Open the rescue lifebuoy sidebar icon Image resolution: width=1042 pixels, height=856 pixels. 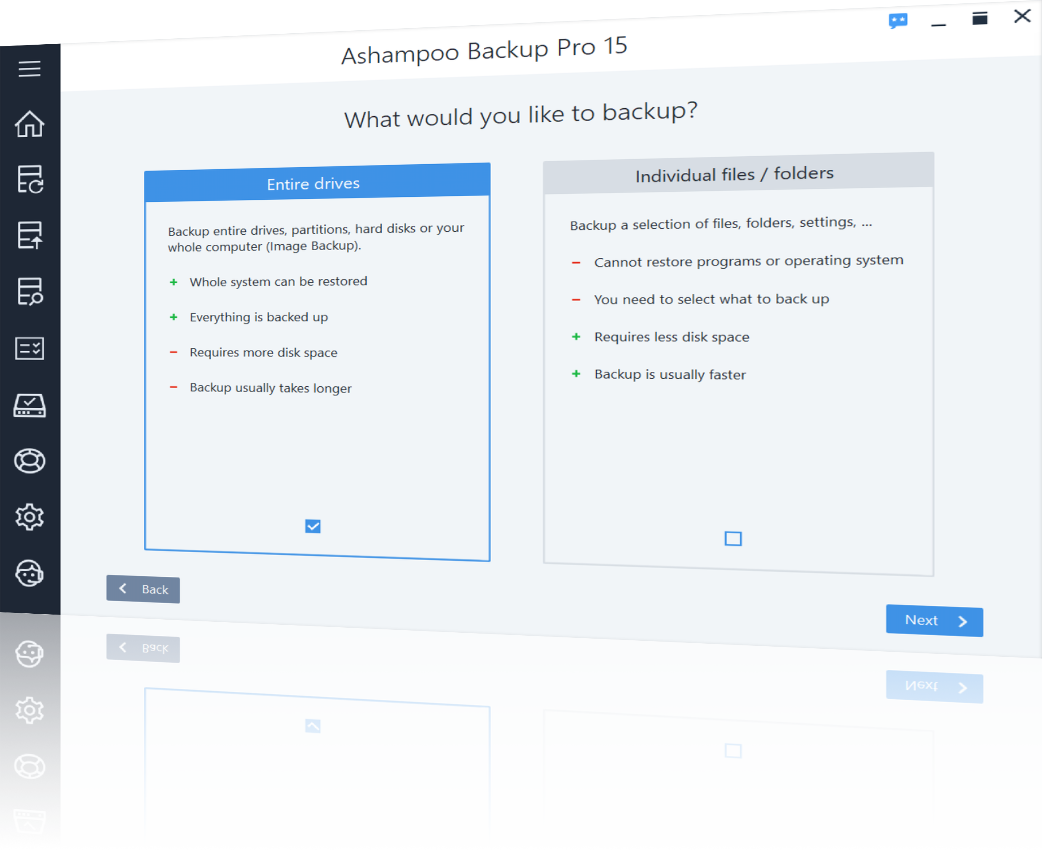point(29,461)
